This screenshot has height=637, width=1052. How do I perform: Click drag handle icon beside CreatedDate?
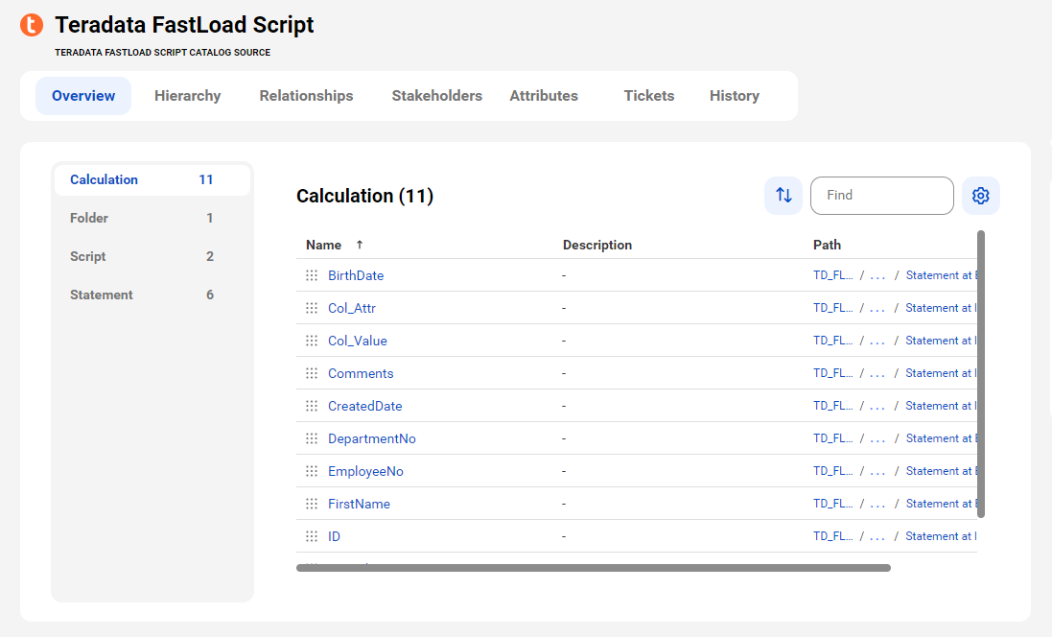(x=312, y=406)
